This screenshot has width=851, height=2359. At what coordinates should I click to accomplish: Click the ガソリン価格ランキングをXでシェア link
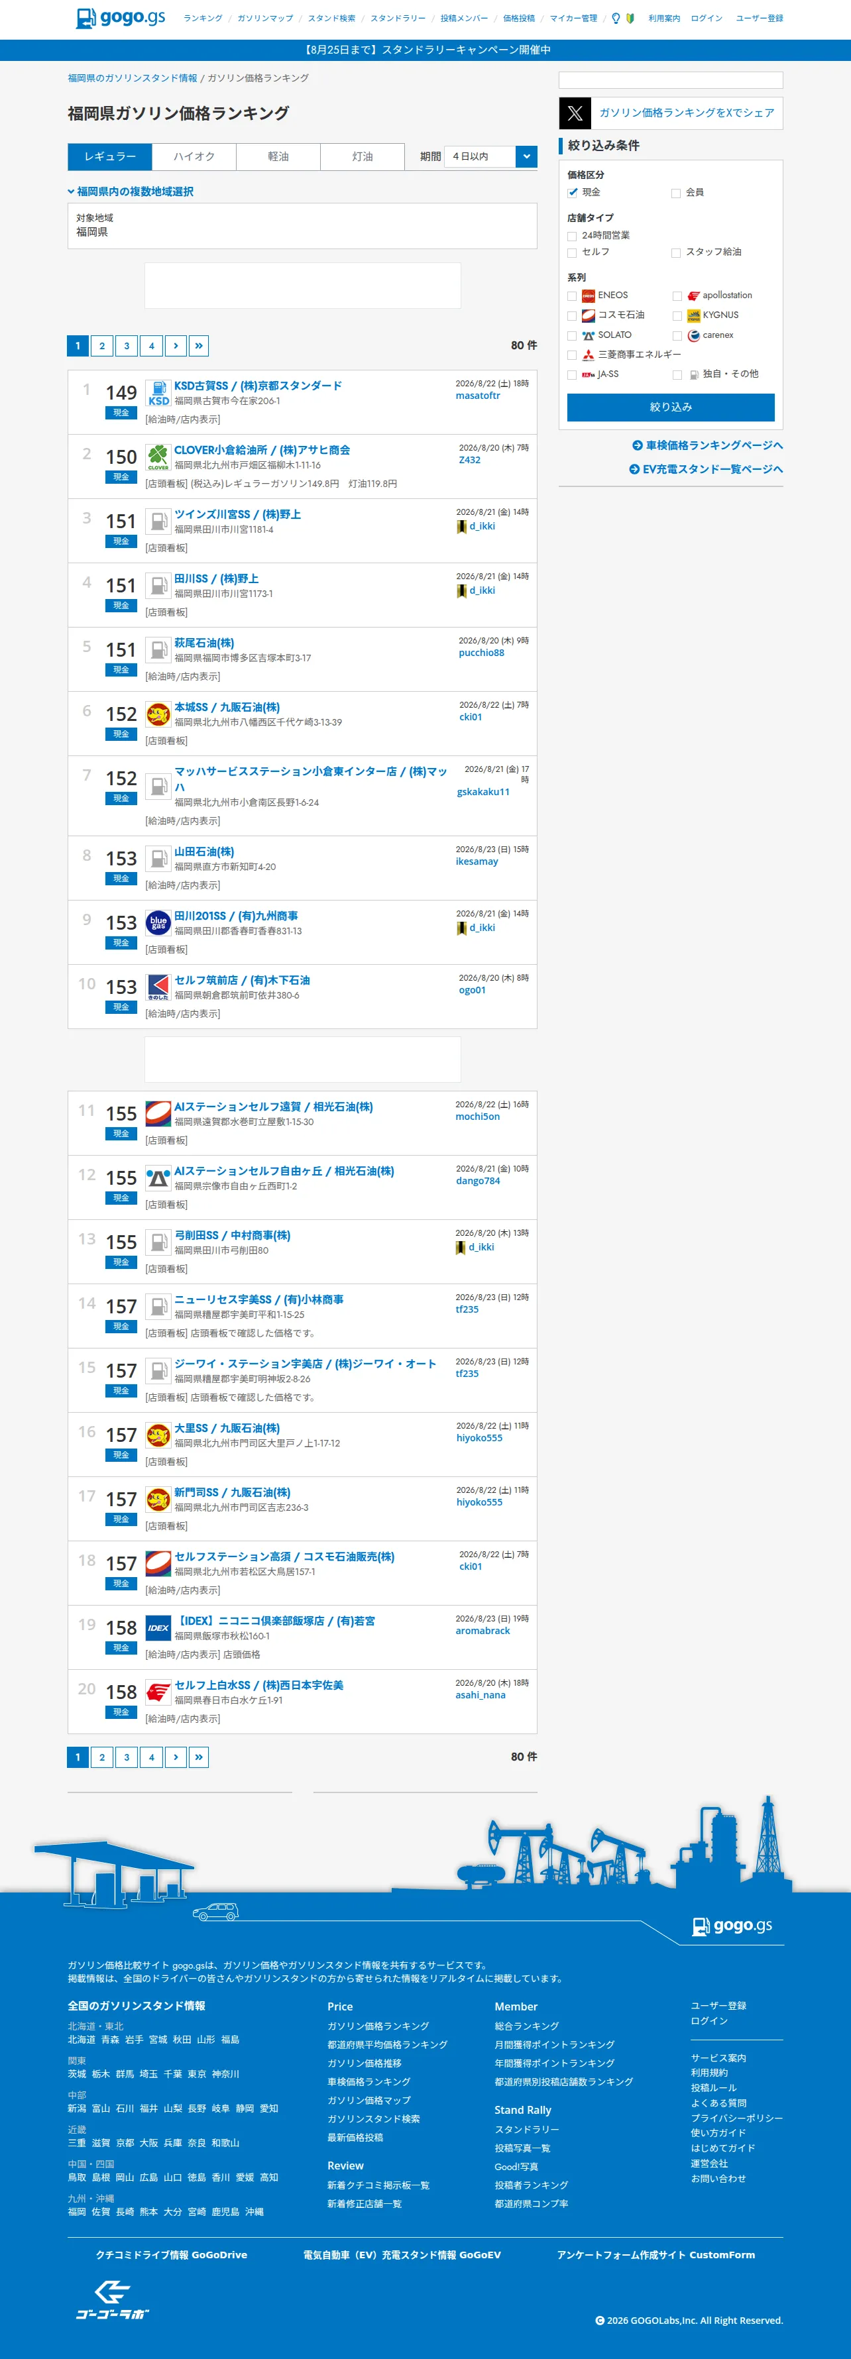coord(687,113)
